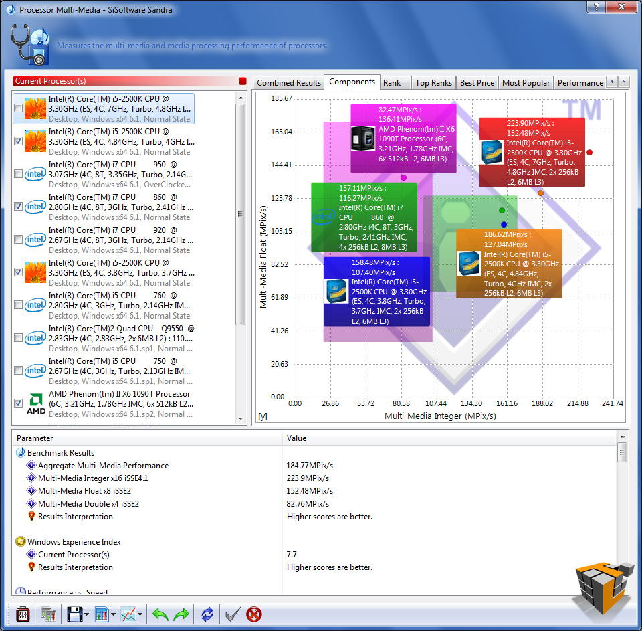This screenshot has height=631, width=642.
Task: Click processor list scrollbar up arrow
Action: tap(241, 98)
